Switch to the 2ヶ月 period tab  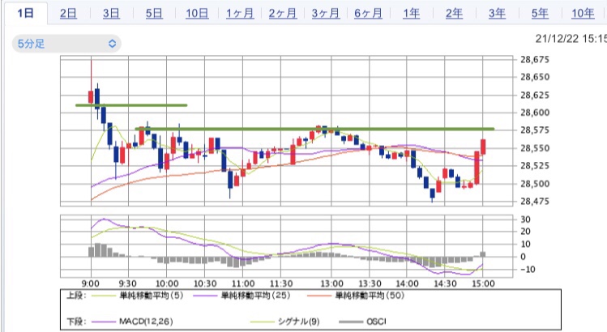click(x=283, y=14)
